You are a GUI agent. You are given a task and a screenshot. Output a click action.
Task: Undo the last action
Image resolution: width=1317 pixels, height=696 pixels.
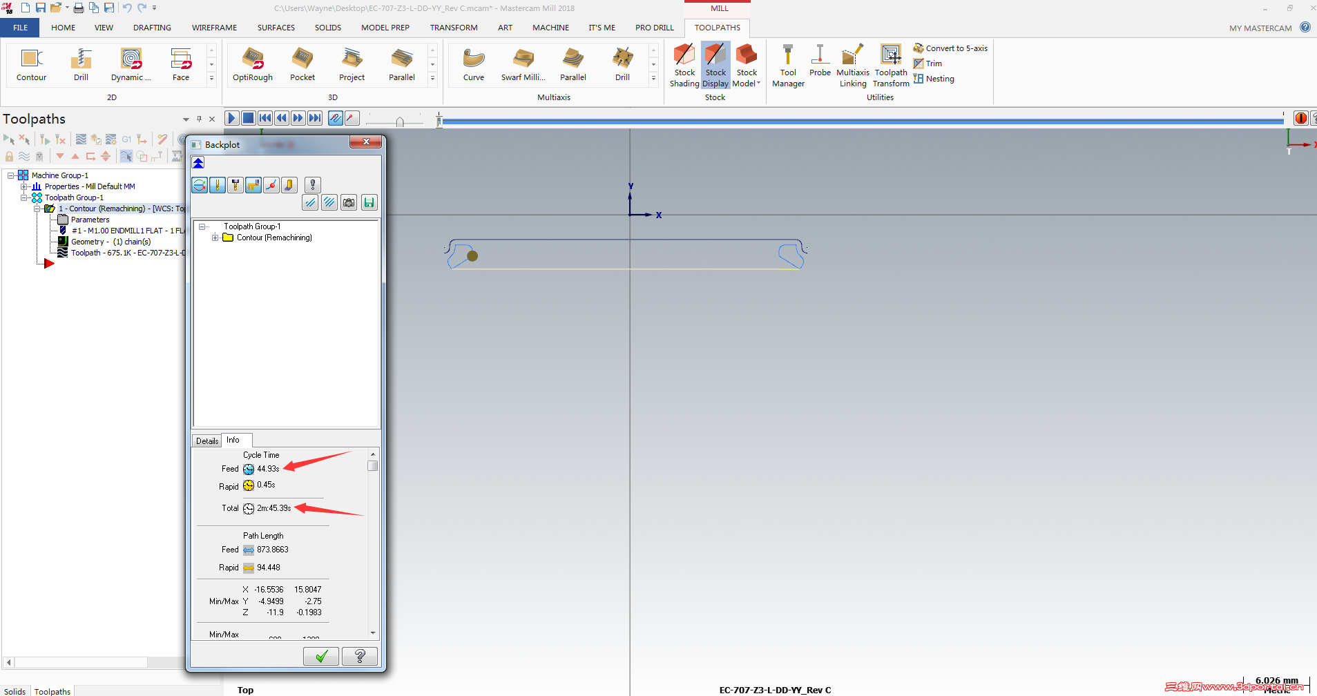pyautogui.click(x=127, y=8)
